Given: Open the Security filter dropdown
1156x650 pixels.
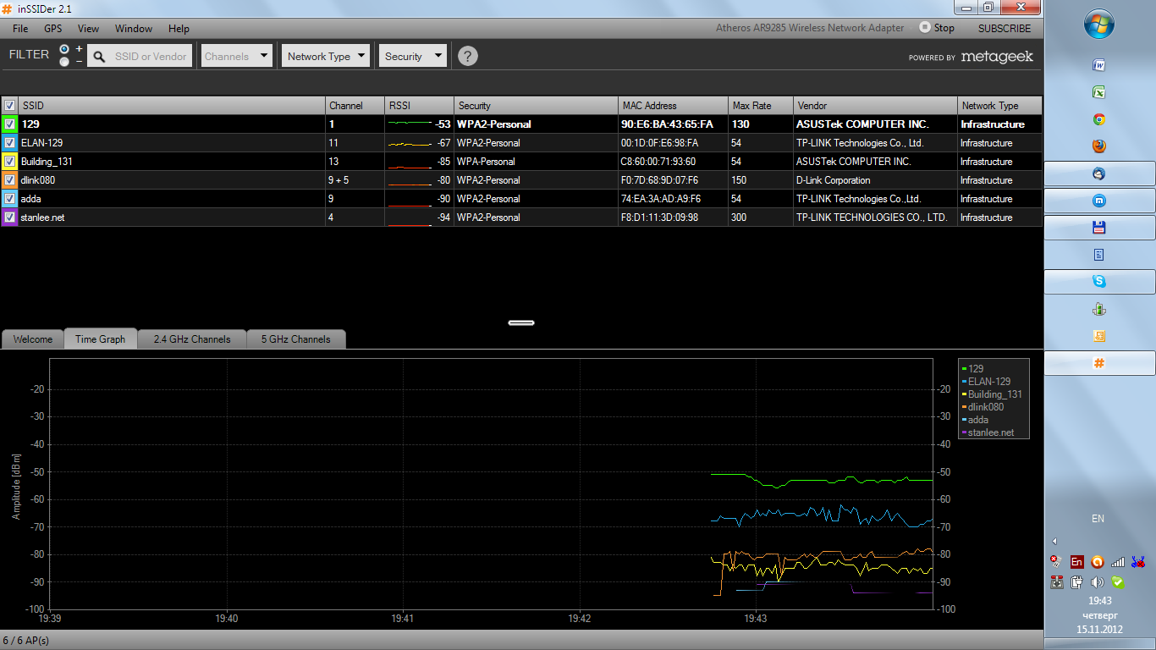Looking at the screenshot, I should coord(412,55).
